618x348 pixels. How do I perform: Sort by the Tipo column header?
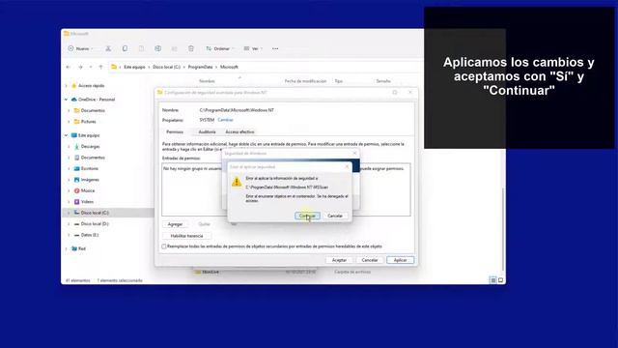click(x=339, y=81)
